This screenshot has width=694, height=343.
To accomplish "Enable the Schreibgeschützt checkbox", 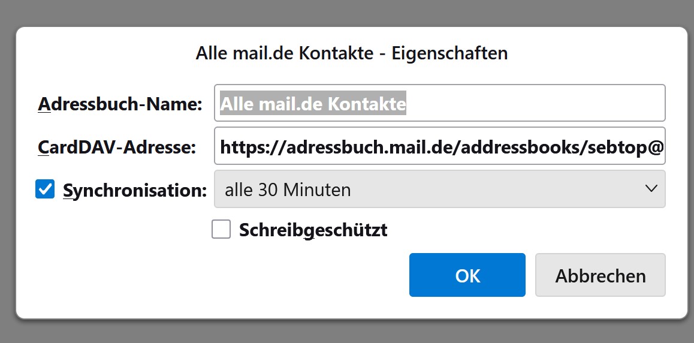I will pos(221,229).
